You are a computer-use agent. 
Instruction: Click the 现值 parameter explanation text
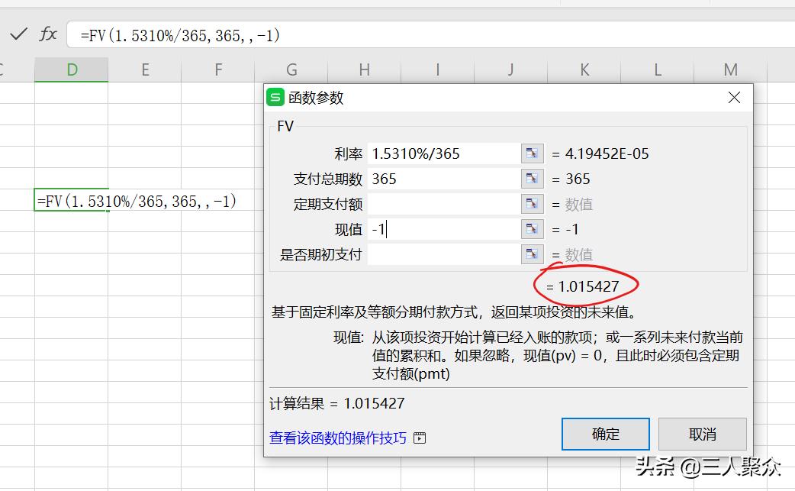(557, 356)
